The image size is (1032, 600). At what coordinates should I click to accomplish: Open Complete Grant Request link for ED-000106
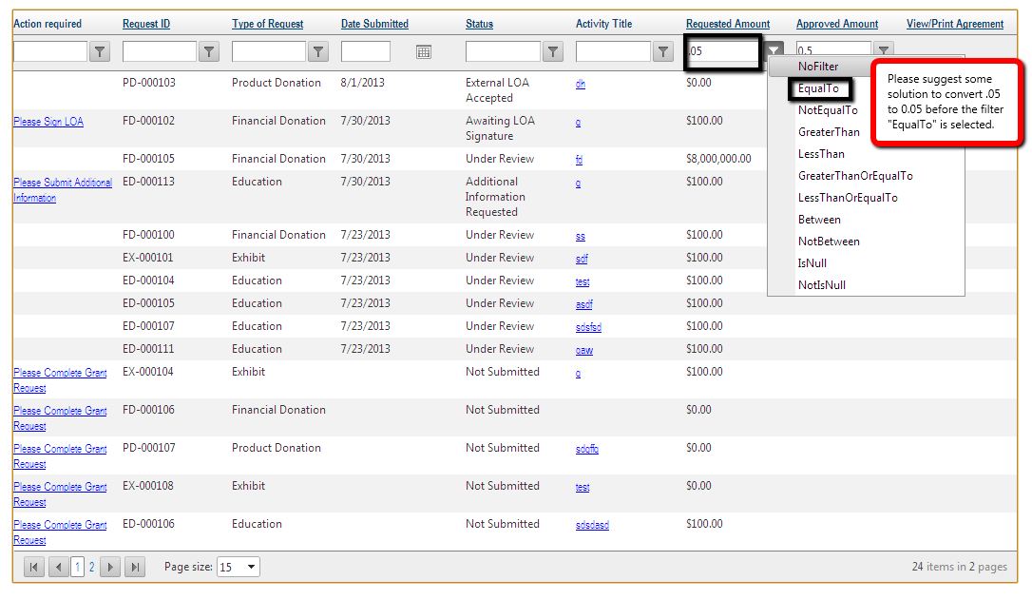click(x=60, y=532)
